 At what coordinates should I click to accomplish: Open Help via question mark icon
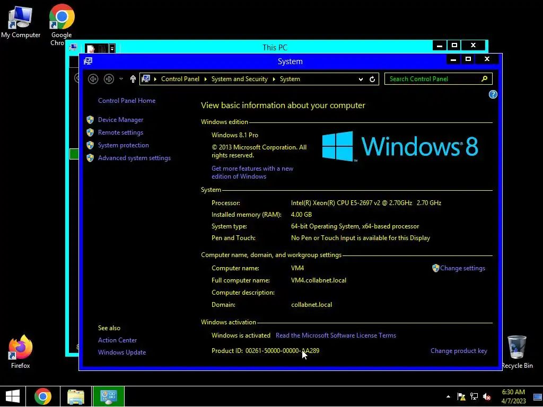493,94
